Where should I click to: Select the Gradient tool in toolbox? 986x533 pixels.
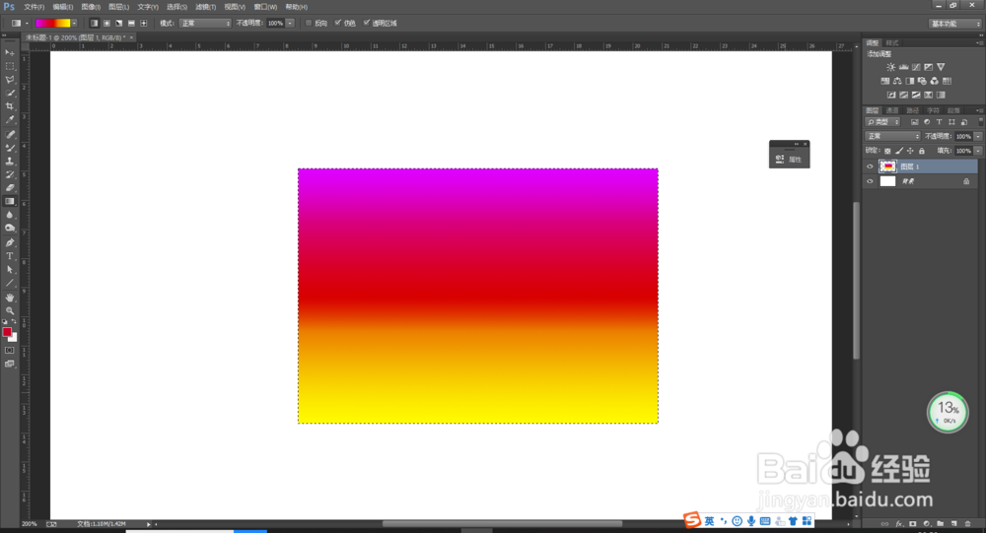pyautogui.click(x=10, y=201)
